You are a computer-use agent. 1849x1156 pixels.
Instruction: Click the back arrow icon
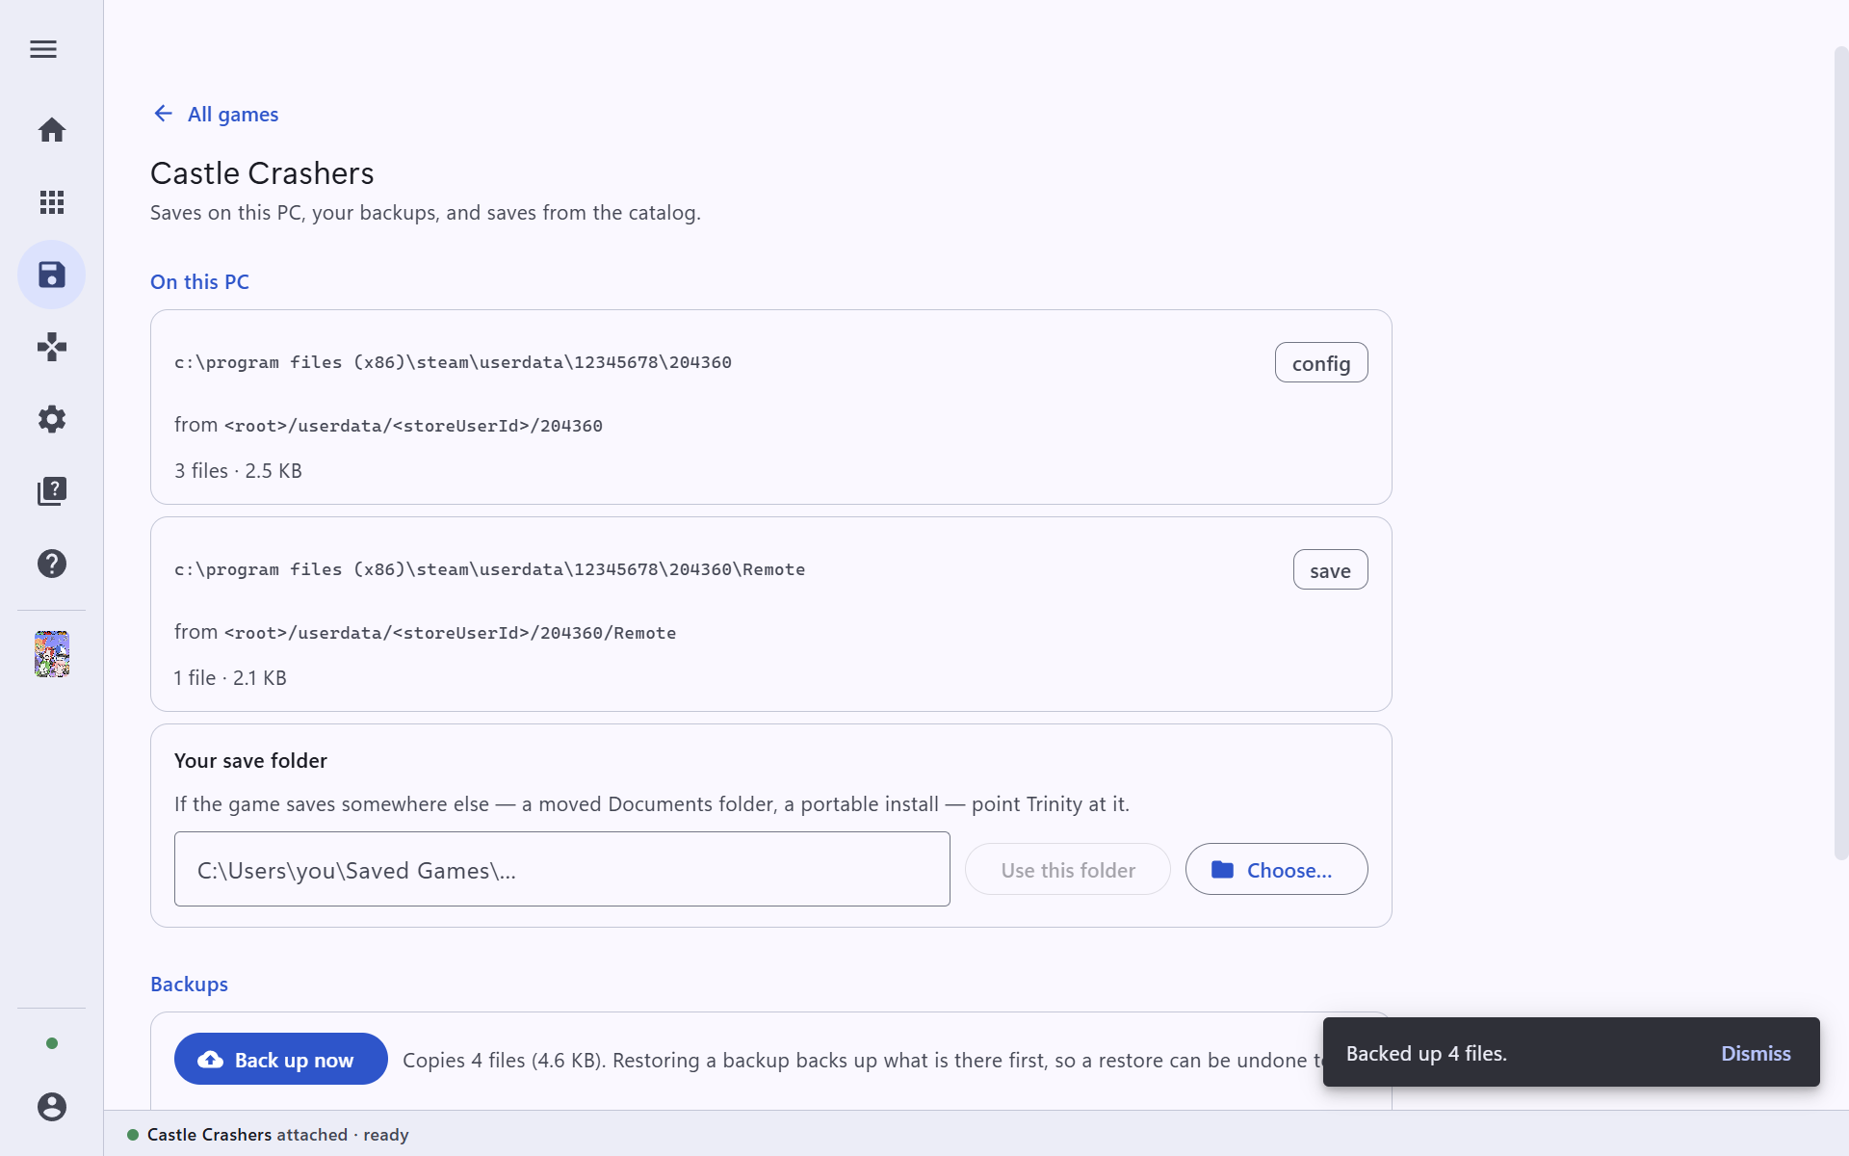point(164,114)
